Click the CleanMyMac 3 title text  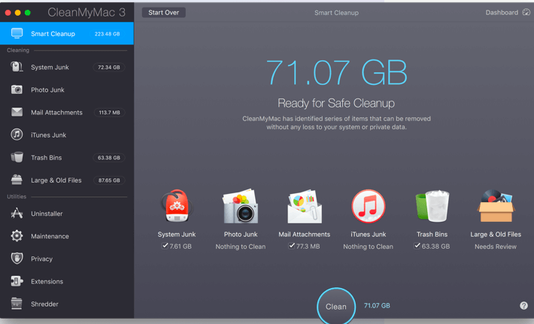coord(86,13)
